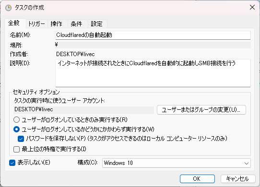Image resolution: width=260 pixels, height=187 pixels.
Task: Click inside the 説明 description box
Action: [x=153, y=73]
